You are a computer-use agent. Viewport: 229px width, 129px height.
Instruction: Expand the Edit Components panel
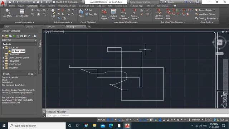click(63, 22)
